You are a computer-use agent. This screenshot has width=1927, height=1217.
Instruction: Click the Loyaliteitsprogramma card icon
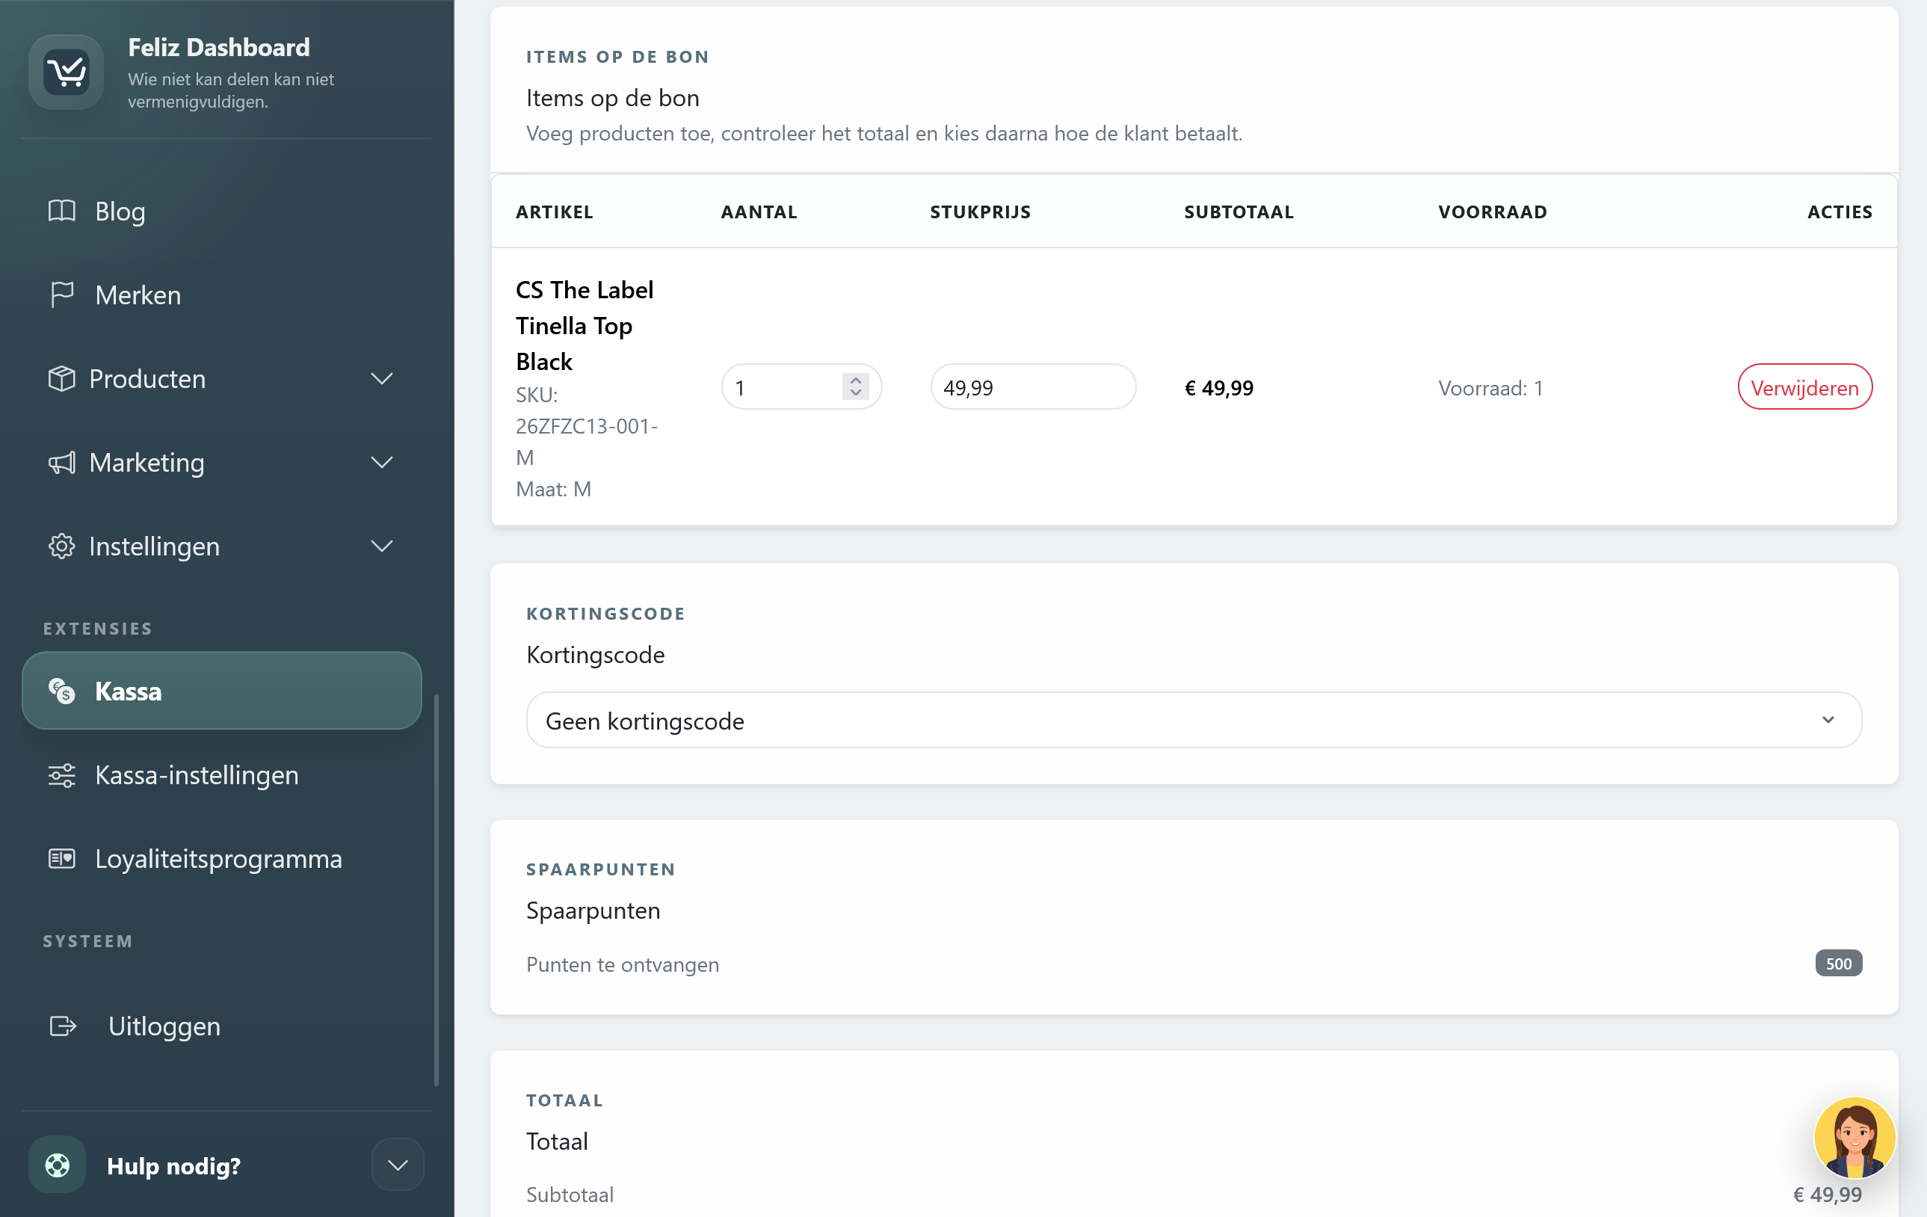tap(61, 858)
